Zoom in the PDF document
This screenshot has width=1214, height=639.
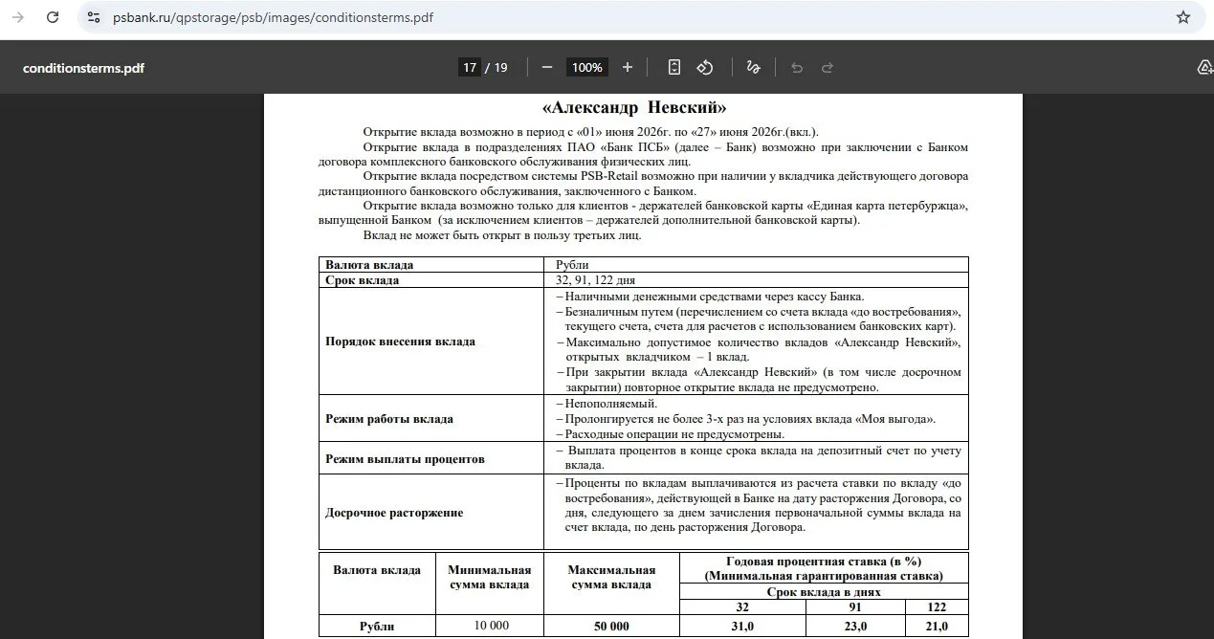[628, 67]
